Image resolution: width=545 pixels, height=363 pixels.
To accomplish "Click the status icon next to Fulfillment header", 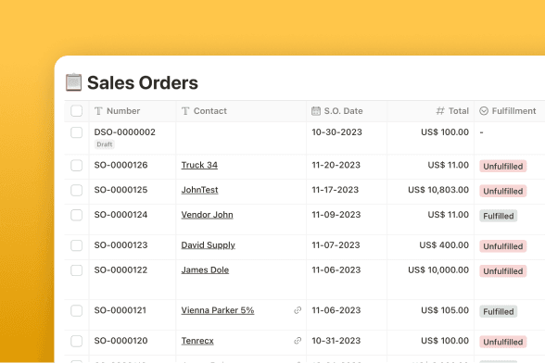I will (x=484, y=111).
